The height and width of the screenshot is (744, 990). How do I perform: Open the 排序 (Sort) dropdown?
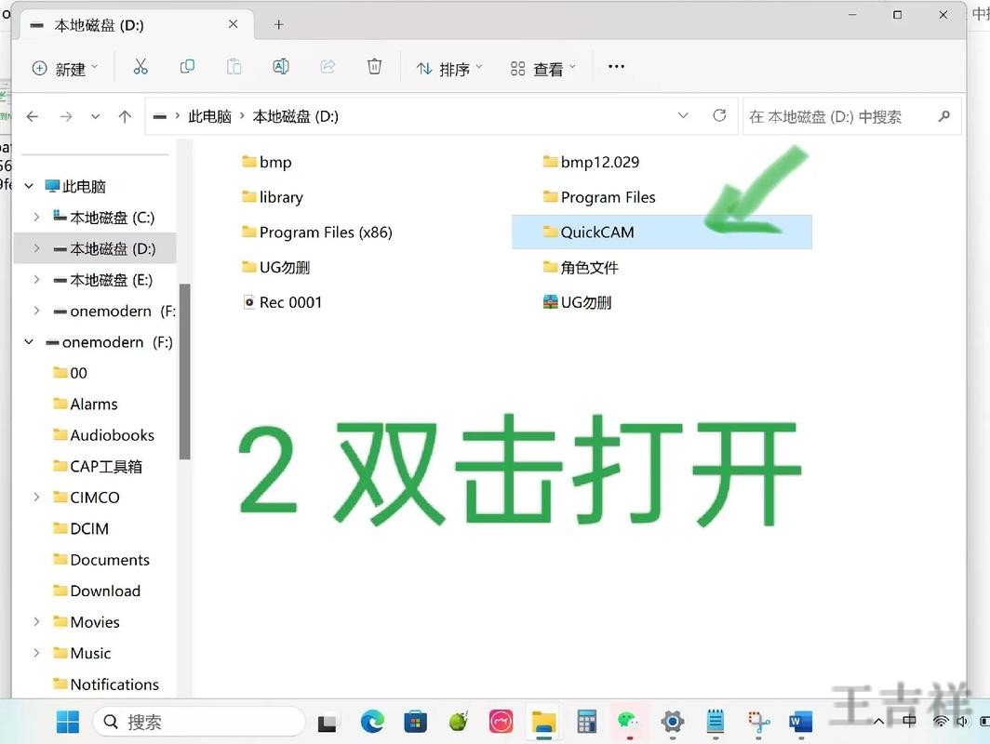coord(449,67)
